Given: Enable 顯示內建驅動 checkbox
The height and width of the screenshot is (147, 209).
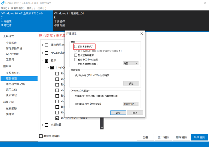Looking at the screenshot, I should [41, 136].
